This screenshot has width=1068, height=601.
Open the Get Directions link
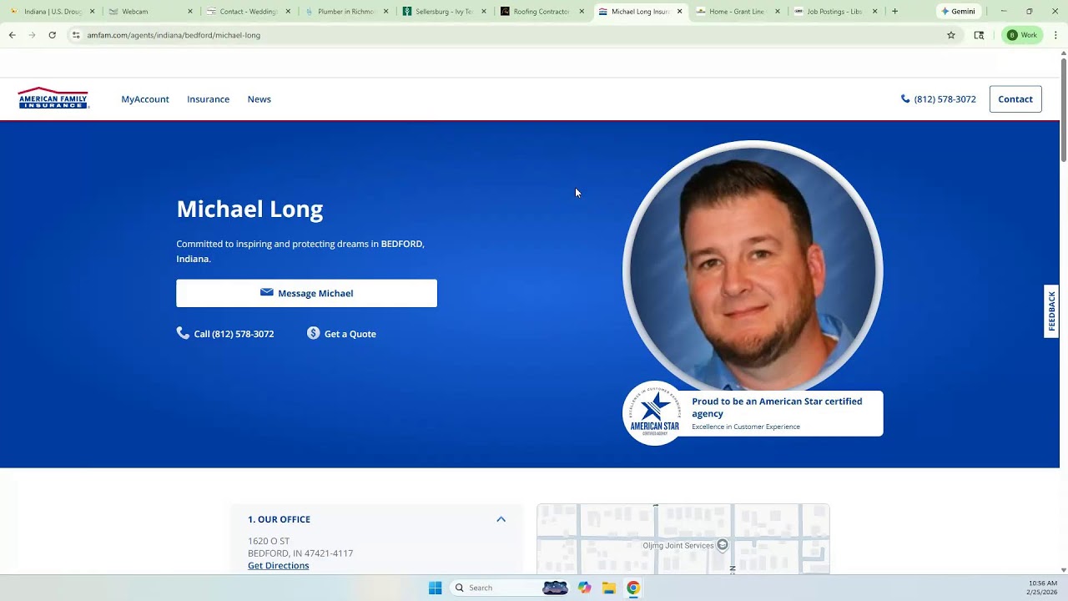(278, 566)
